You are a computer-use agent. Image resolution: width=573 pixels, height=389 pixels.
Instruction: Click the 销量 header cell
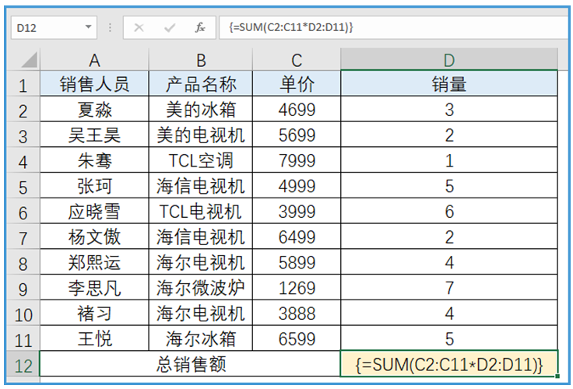coord(448,84)
